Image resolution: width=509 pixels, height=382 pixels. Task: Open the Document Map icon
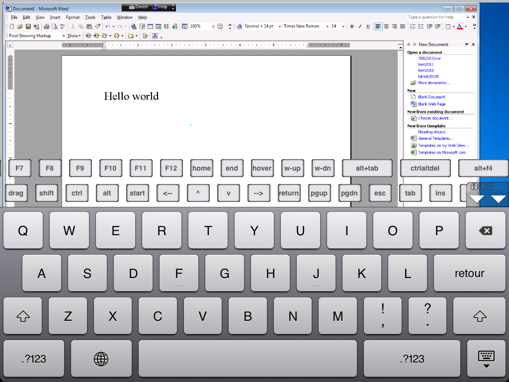[x=184, y=27]
